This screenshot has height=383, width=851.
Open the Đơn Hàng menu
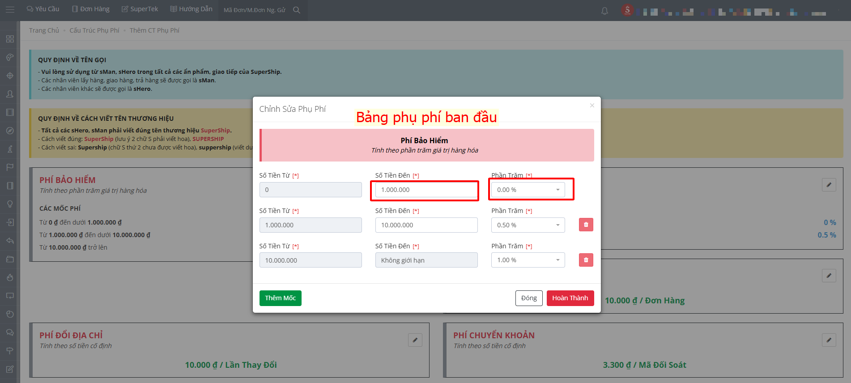[x=91, y=9]
